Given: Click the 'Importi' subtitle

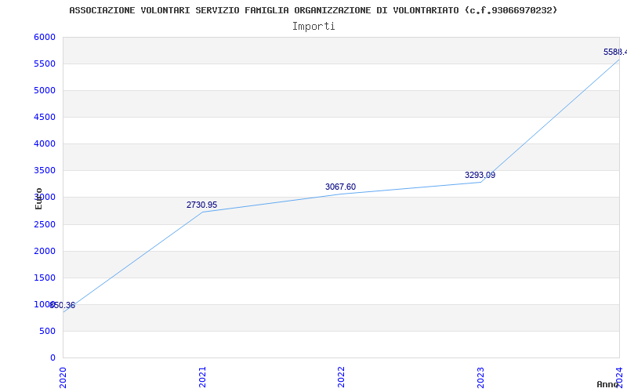Looking at the screenshot, I should click(313, 27).
